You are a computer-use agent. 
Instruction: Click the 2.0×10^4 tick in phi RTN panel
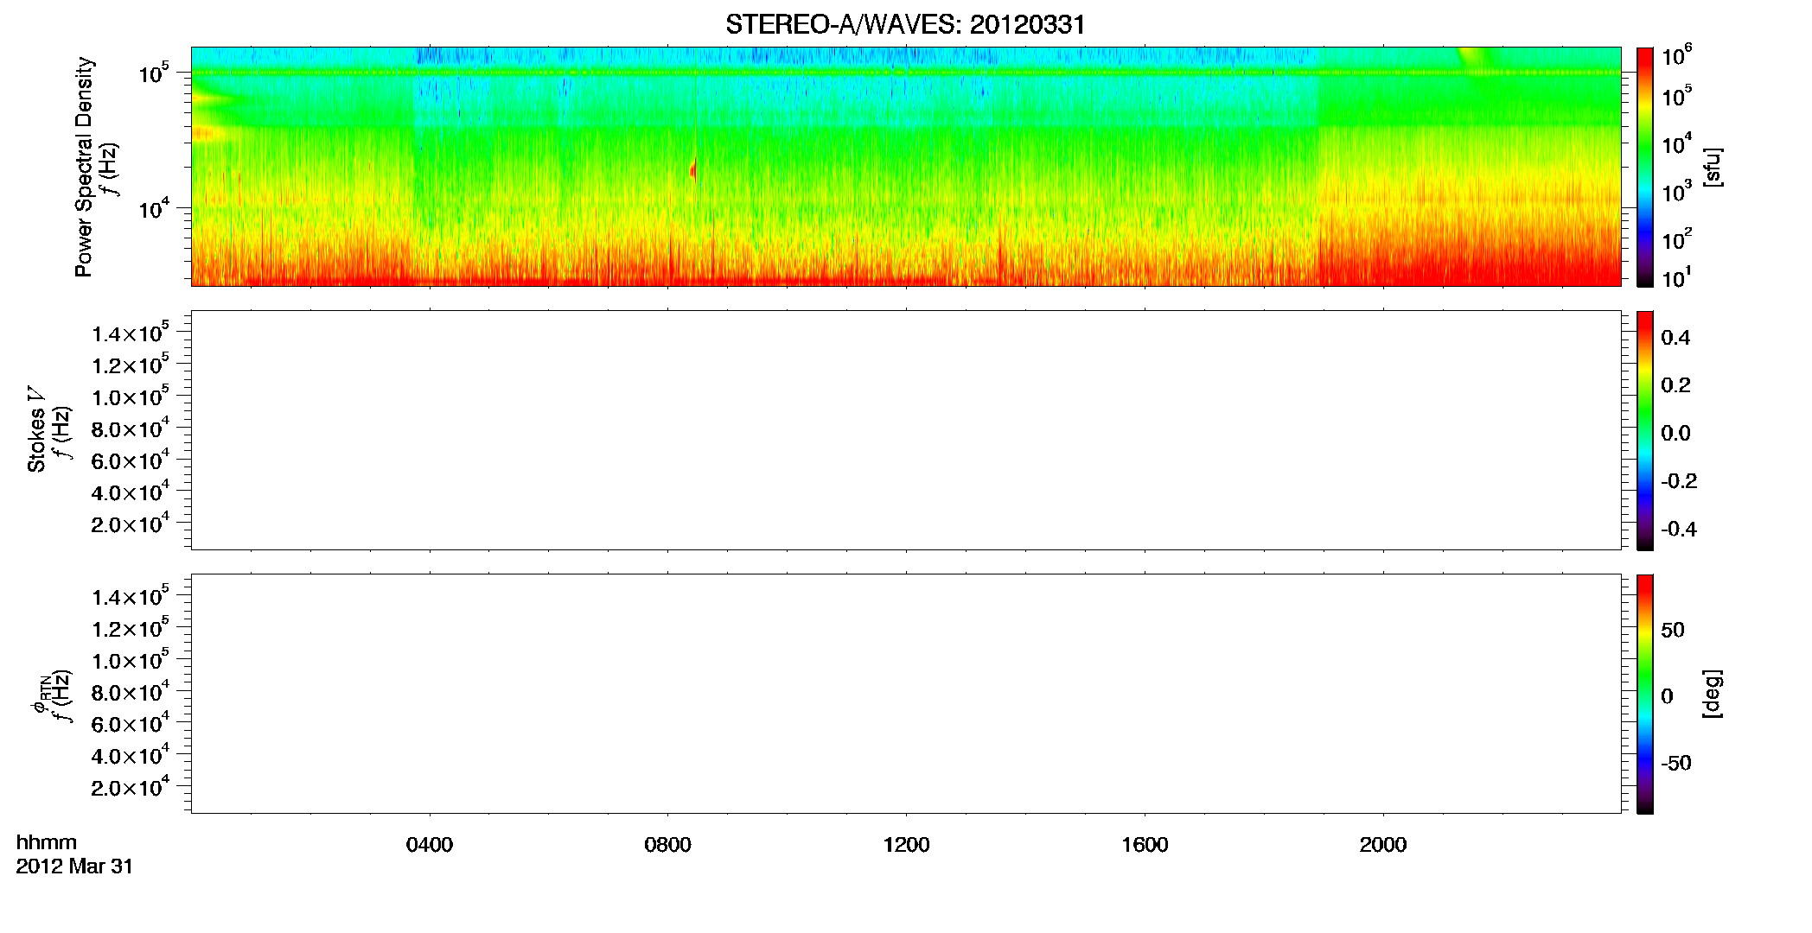point(131,787)
